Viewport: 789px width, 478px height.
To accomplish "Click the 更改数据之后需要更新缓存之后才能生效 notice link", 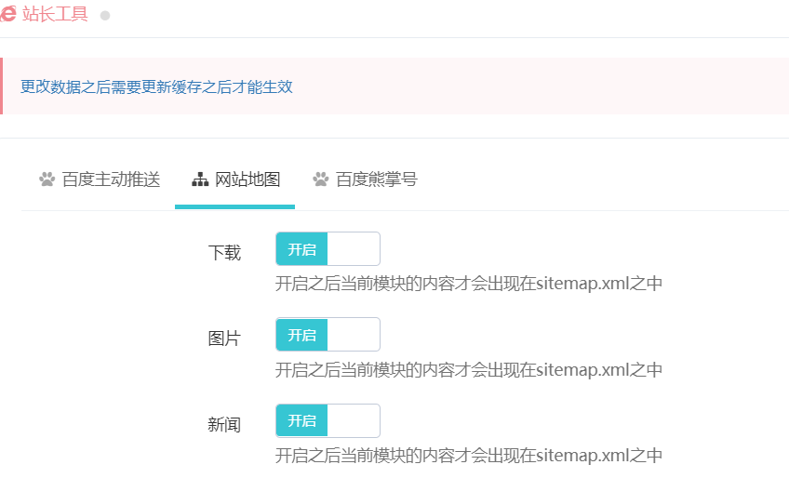I will (x=156, y=86).
